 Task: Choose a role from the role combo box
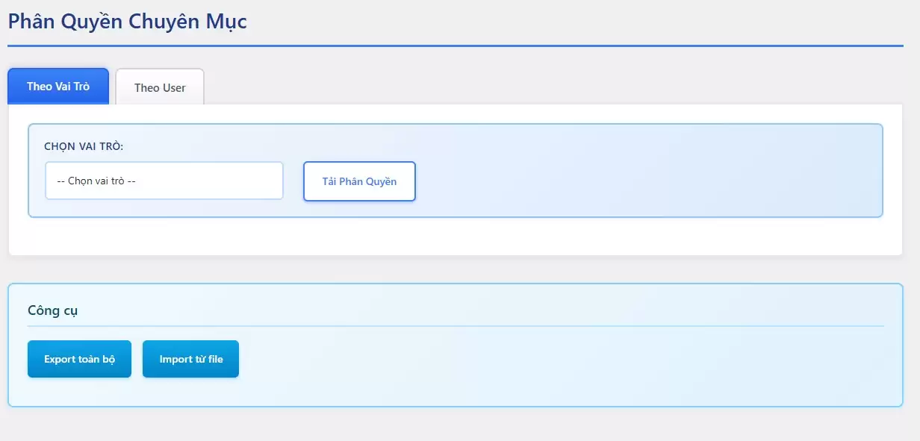[x=164, y=181]
